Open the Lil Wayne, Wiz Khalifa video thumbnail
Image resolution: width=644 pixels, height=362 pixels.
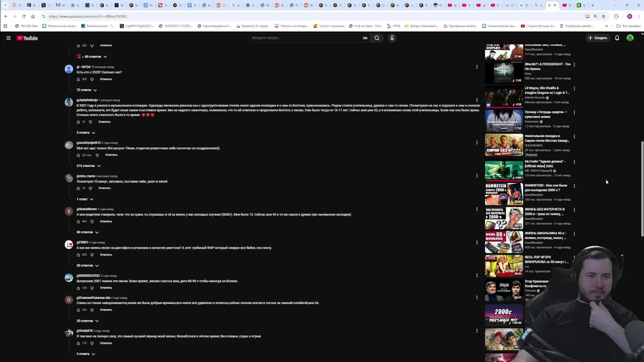tap(504, 97)
